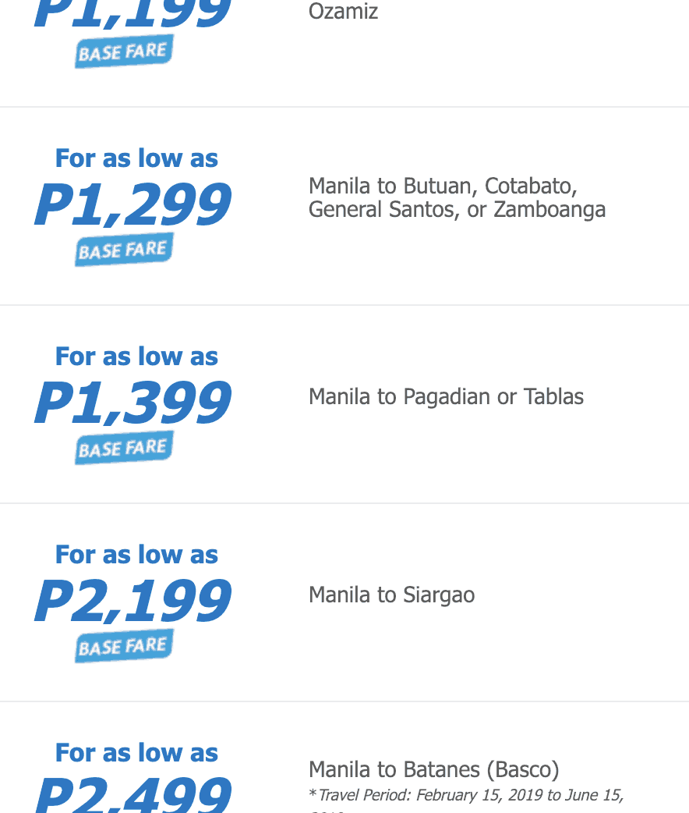Click the General Santos, or Zamboanga line
The width and height of the screenshot is (689, 813).
point(457,210)
